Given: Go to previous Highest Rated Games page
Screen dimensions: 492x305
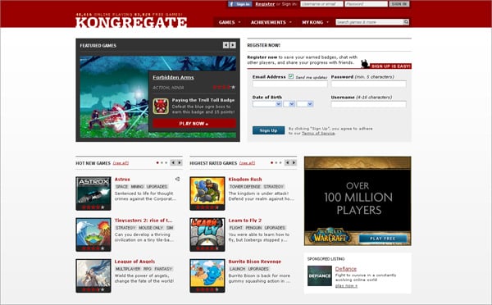Looking at the screenshot, I should click(287, 162).
